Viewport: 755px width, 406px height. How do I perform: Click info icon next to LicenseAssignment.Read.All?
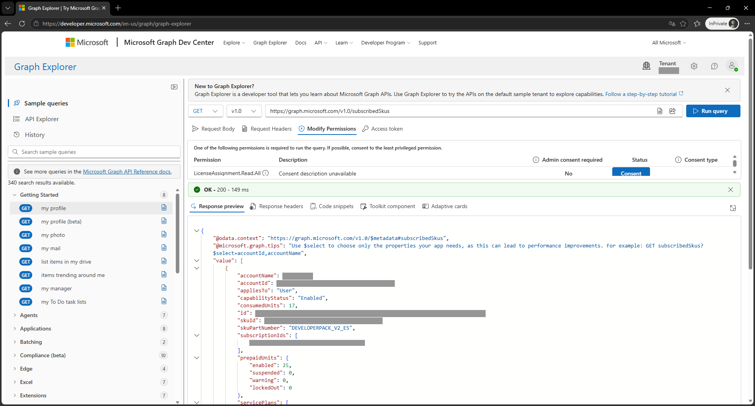click(x=266, y=173)
